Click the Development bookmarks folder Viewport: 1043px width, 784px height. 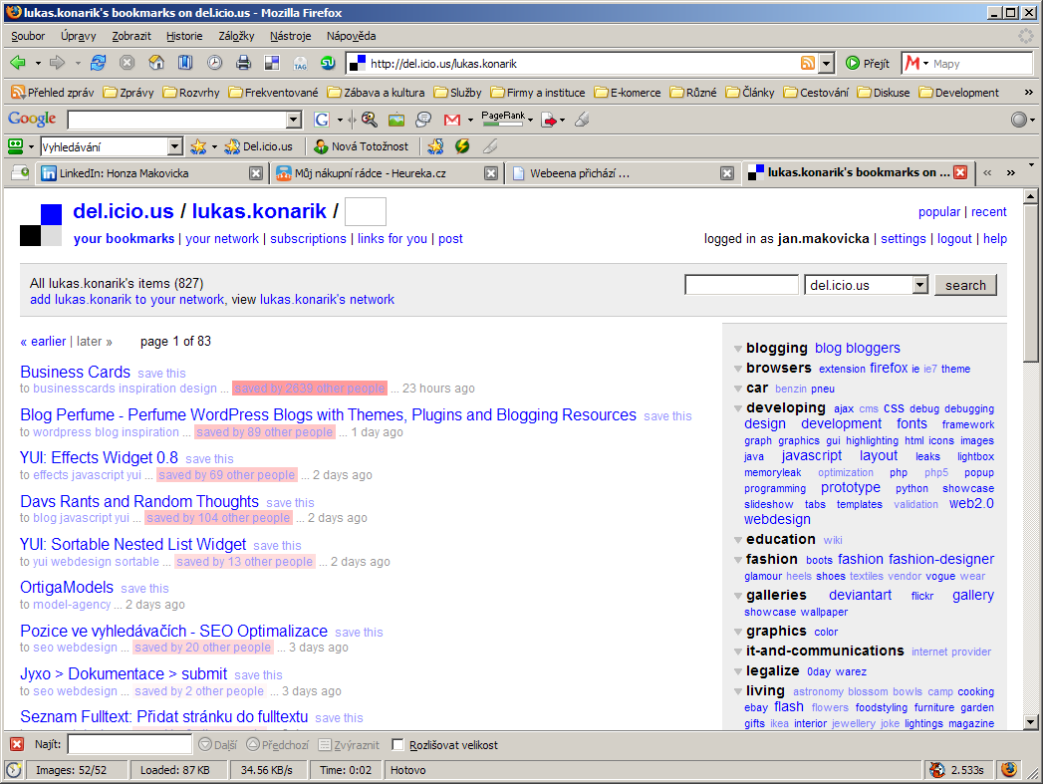[x=959, y=93]
